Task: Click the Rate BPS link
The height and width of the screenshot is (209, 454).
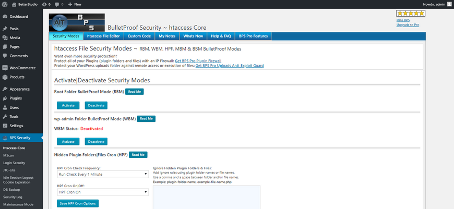Action: 403,20
